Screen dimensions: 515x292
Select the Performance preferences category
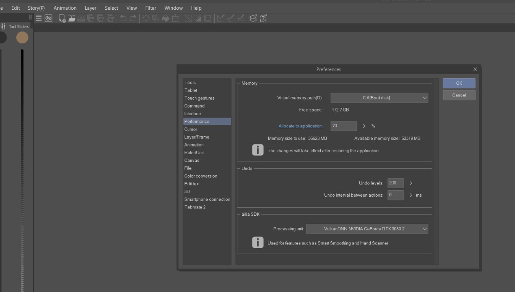coord(207,121)
